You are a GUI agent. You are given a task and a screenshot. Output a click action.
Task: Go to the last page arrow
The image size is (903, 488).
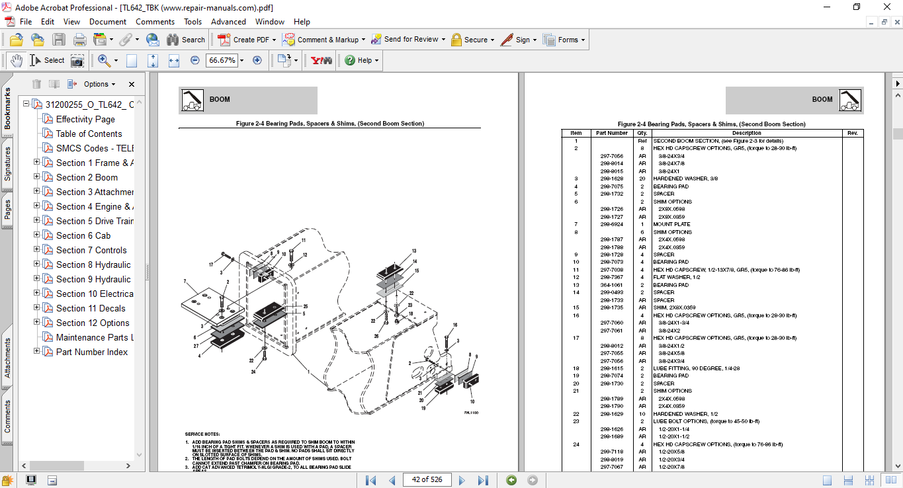(483, 480)
